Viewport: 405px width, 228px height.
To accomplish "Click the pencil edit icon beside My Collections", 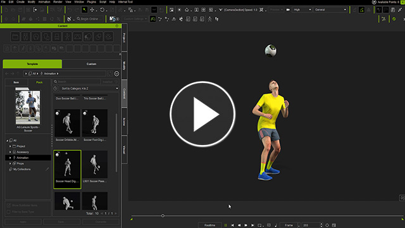I will 47,169.
